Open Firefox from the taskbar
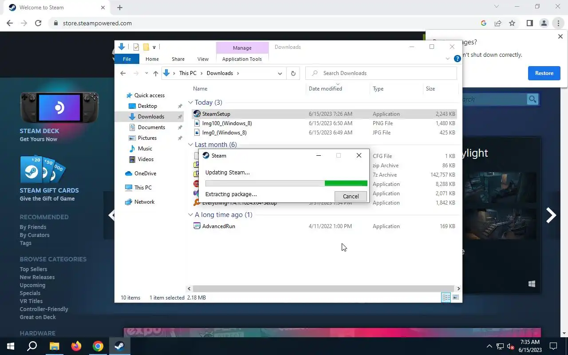Screen dimensions: 568x355 pos(76,346)
